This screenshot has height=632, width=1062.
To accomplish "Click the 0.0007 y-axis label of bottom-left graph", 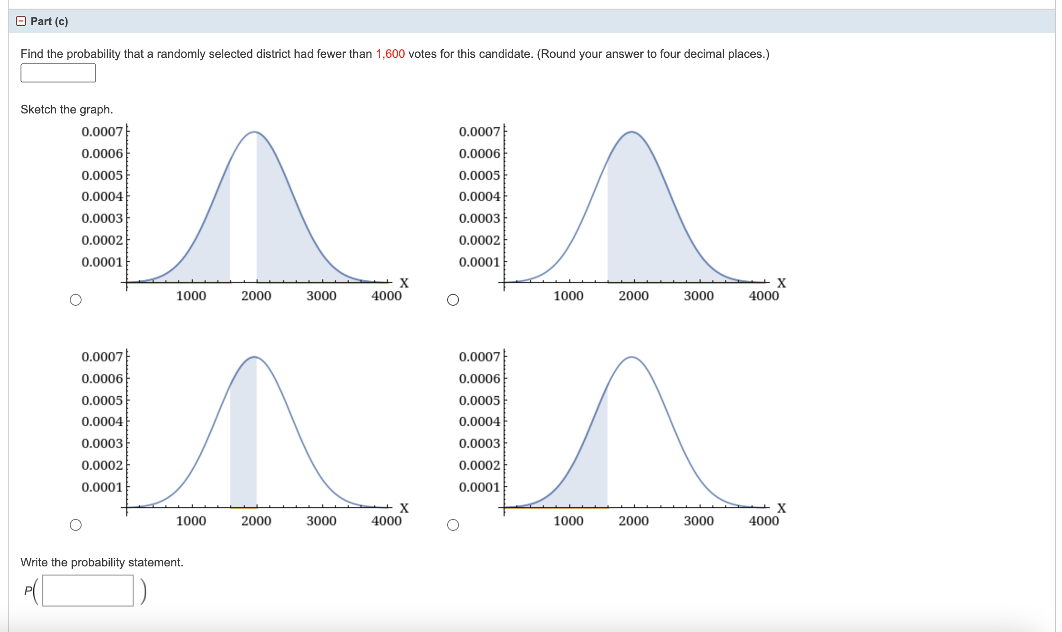I will coord(102,357).
